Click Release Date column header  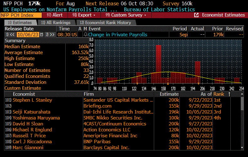pyautogui.click(x=19, y=29)
